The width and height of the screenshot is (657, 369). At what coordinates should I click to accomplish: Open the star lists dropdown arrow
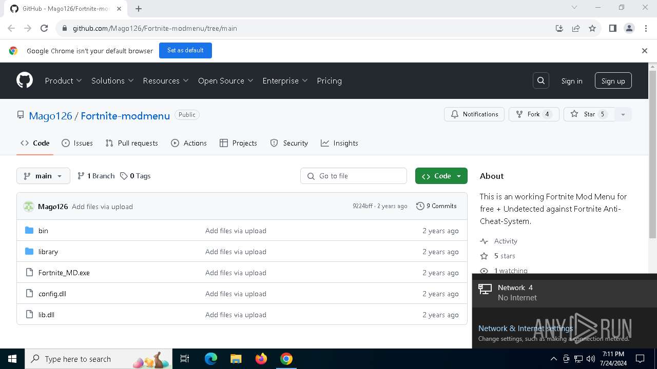coord(623,114)
